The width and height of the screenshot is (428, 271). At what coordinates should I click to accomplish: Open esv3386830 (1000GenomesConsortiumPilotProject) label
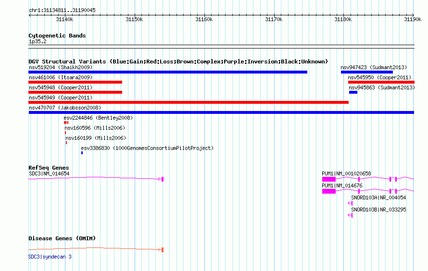click(x=147, y=148)
